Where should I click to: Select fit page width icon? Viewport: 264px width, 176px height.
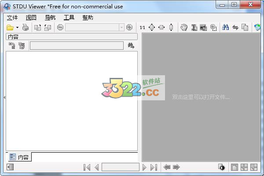(x=161, y=27)
